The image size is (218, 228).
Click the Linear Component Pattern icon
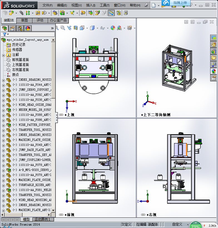click(28, 13)
